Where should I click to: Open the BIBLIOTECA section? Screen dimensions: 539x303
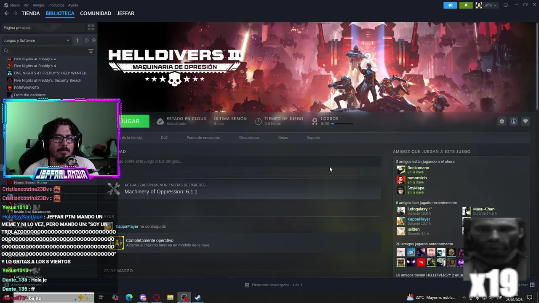click(60, 13)
